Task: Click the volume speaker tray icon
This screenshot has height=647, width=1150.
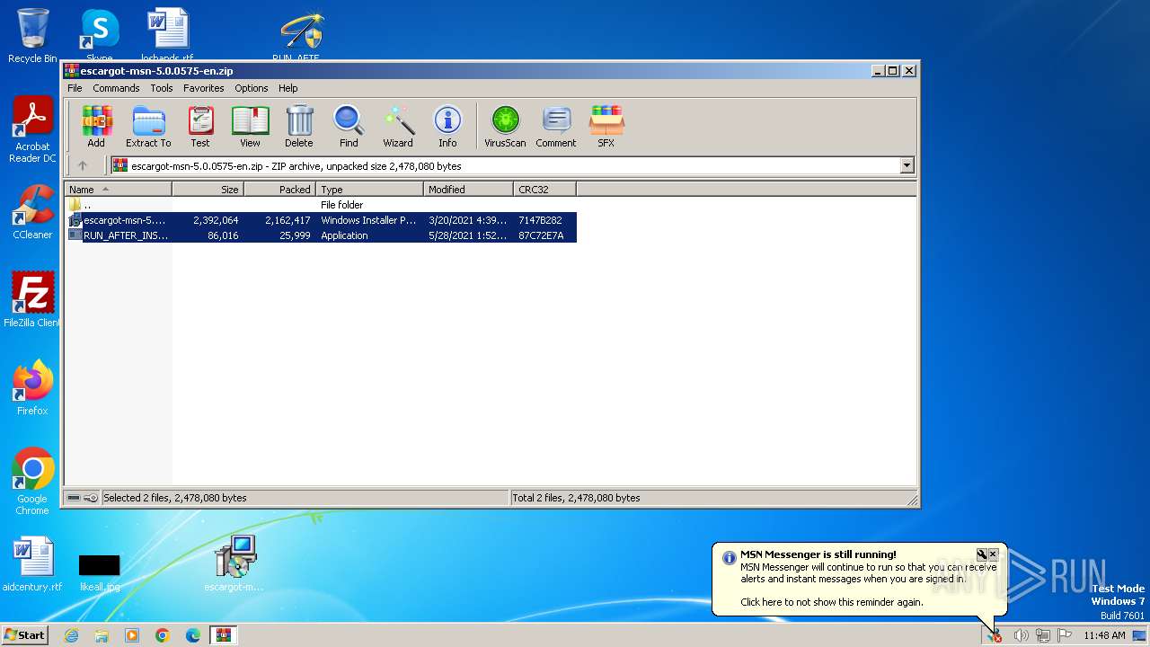Action: pyautogui.click(x=1022, y=635)
